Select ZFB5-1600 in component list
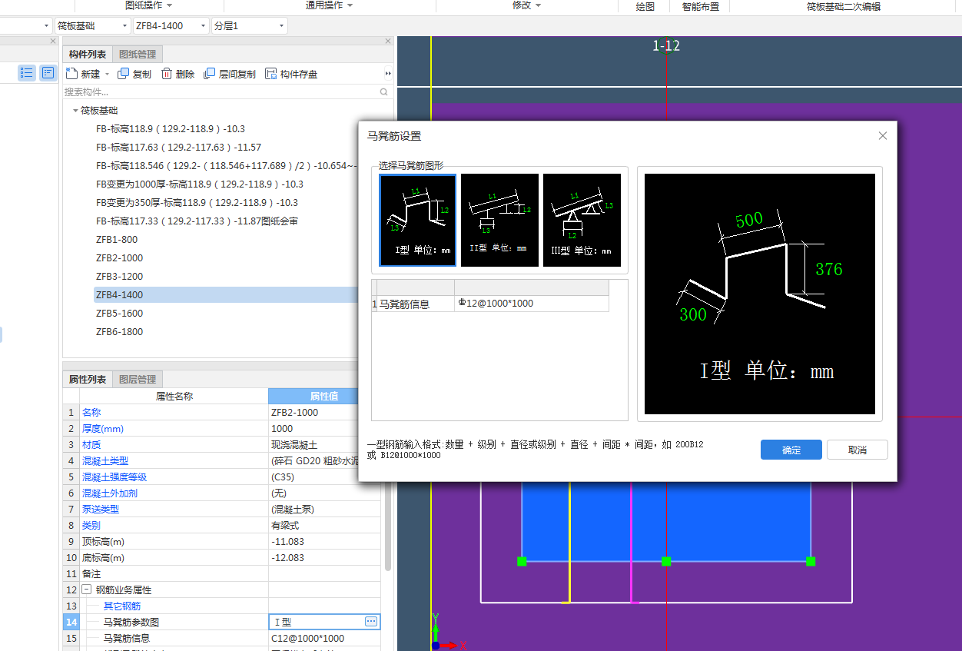Screen dimensions: 962x651 point(119,314)
